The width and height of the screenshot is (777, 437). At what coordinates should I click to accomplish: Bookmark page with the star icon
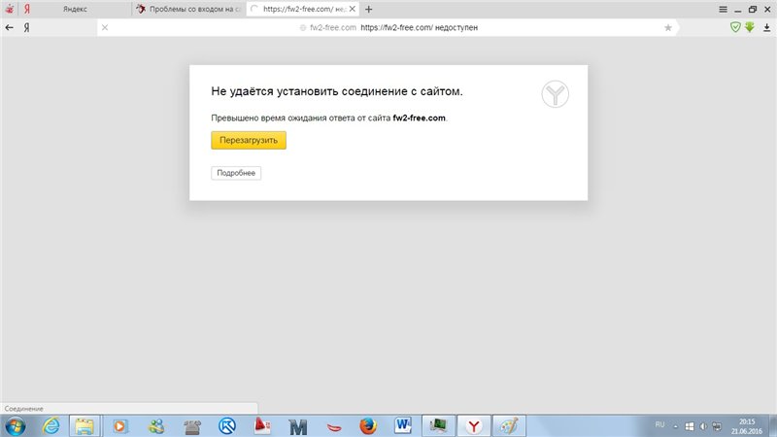(668, 28)
